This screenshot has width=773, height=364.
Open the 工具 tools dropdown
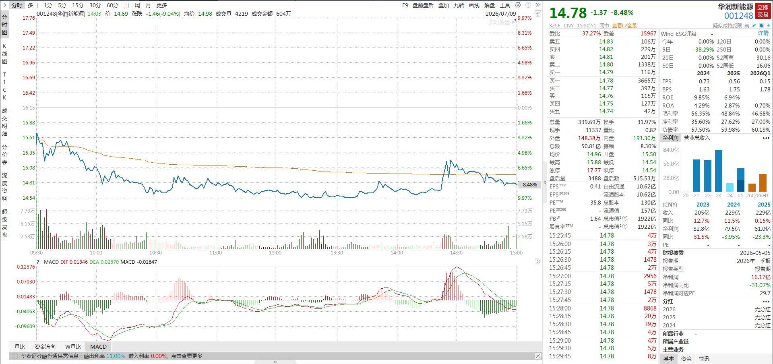(x=505, y=5)
